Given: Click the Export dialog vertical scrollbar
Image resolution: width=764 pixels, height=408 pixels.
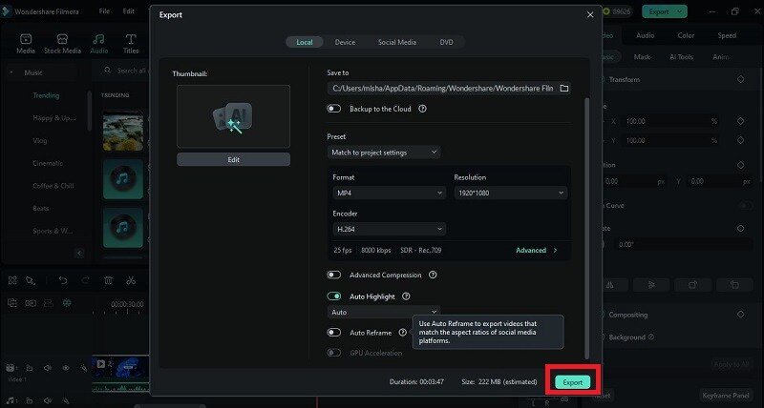Looking at the screenshot, I should pos(586,229).
